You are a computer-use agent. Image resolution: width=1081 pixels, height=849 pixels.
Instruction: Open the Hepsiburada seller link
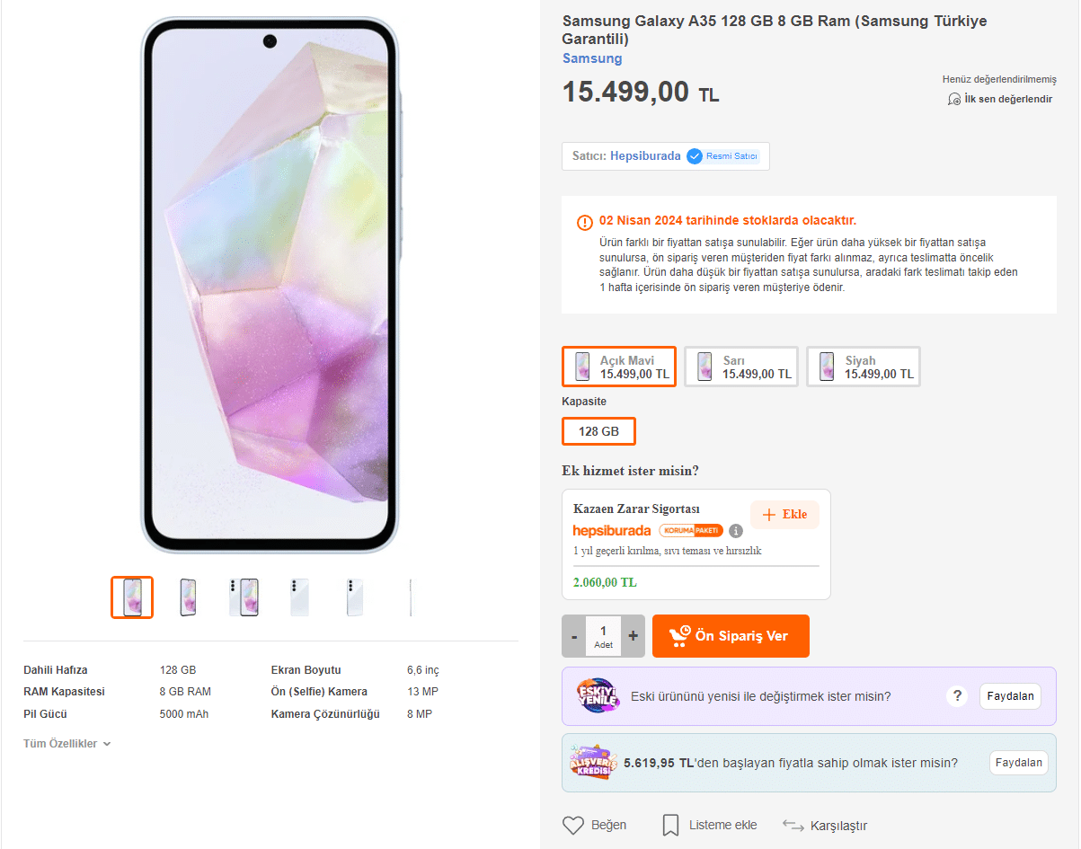coord(645,156)
